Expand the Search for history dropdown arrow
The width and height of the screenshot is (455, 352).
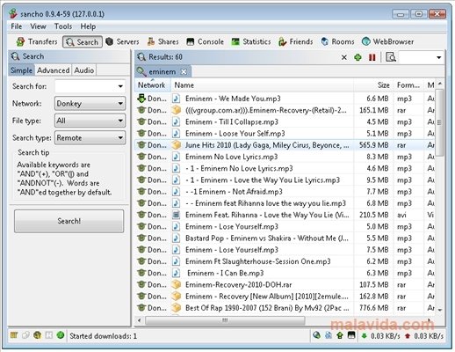coord(120,86)
